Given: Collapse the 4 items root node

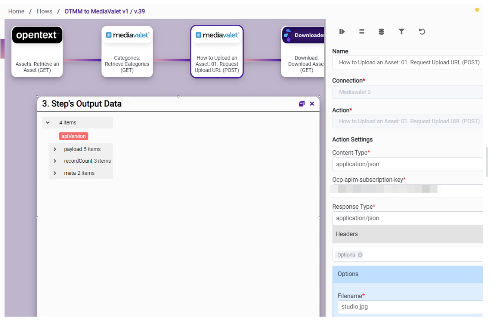Looking at the screenshot, I should (x=48, y=123).
